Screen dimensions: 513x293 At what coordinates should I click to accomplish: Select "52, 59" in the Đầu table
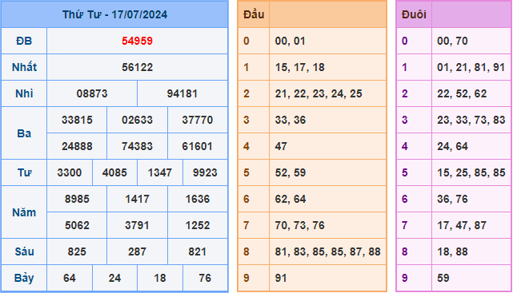pos(291,172)
